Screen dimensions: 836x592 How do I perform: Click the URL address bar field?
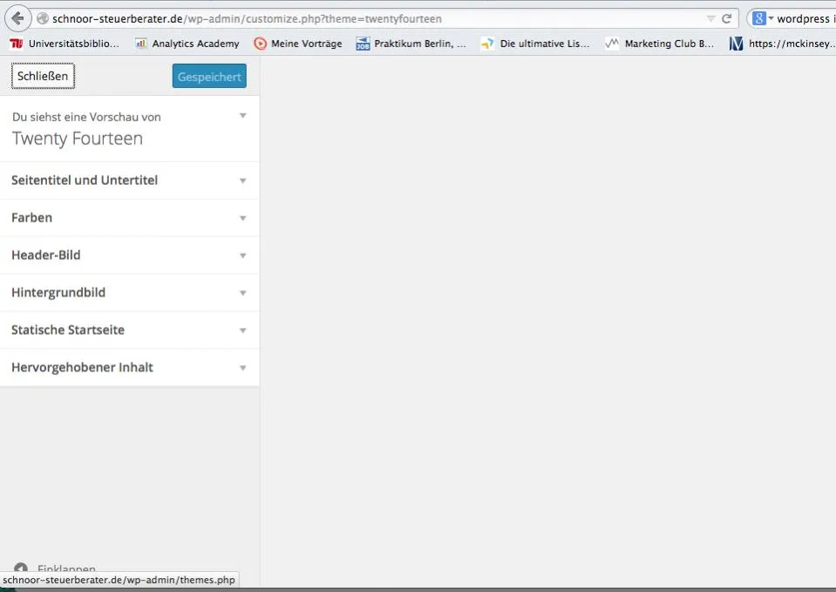tap(373, 18)
